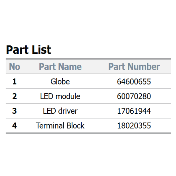This screenshot has width=176, height=176.
Task: Click row number 1
Action: click(14, 82)
